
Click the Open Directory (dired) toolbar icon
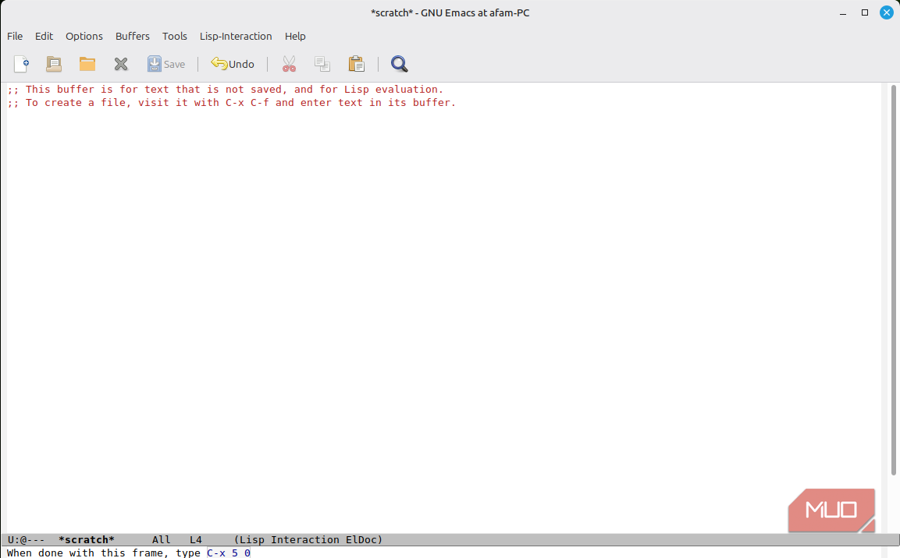click(x=54, y=64)
